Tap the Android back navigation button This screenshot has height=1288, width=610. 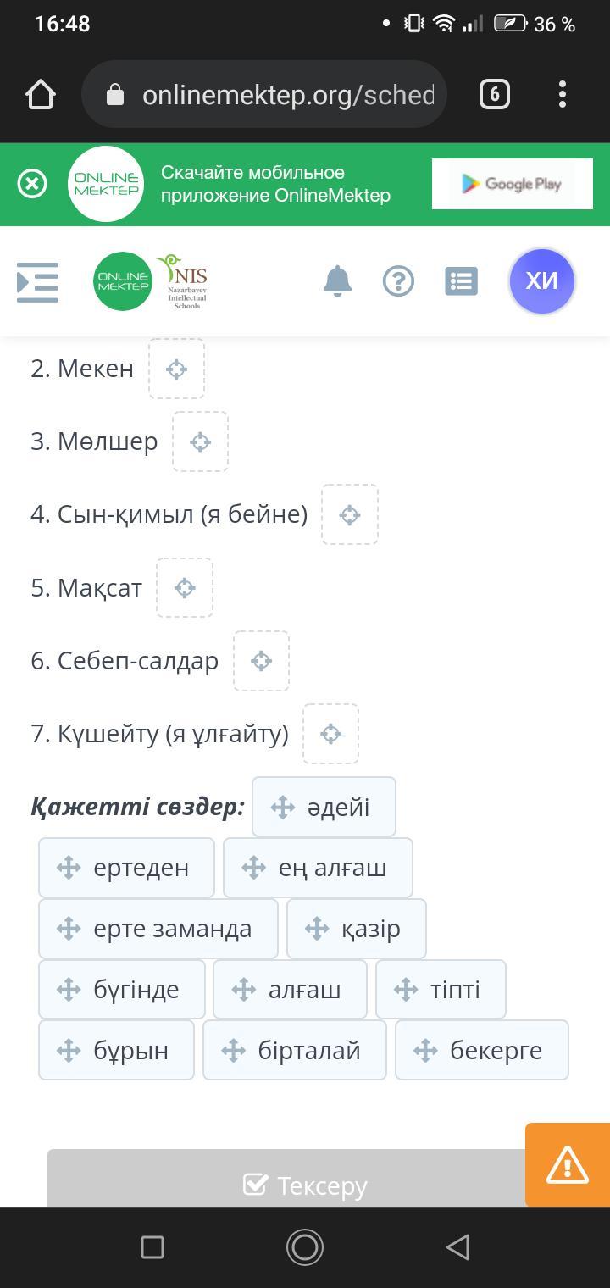pyautogui.click(x=457, y=1246)
